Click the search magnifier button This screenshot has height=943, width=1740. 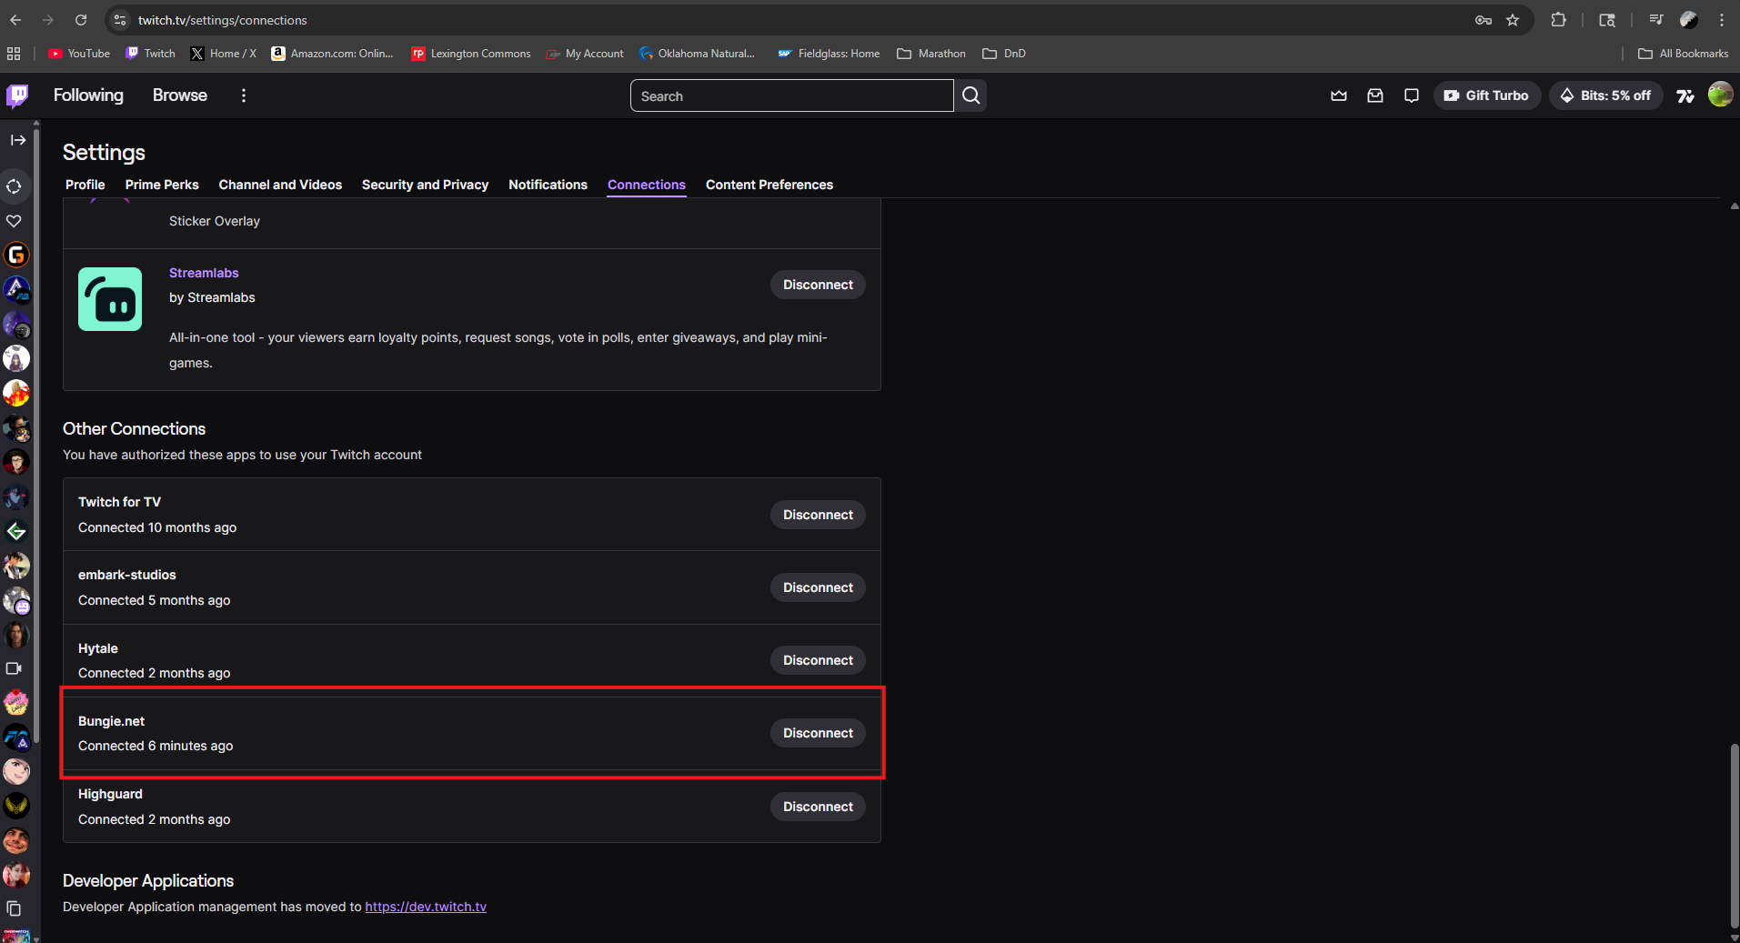[x=971, y=95]
